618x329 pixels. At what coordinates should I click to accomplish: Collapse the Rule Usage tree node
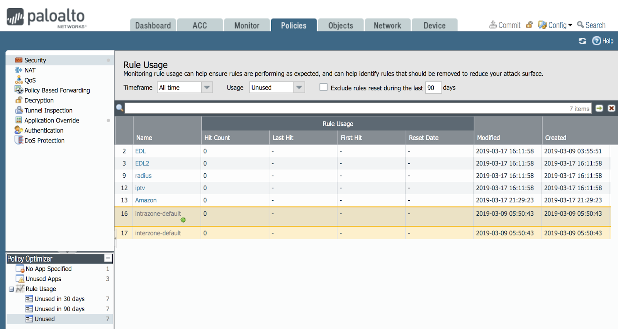(x=12, y=289)
